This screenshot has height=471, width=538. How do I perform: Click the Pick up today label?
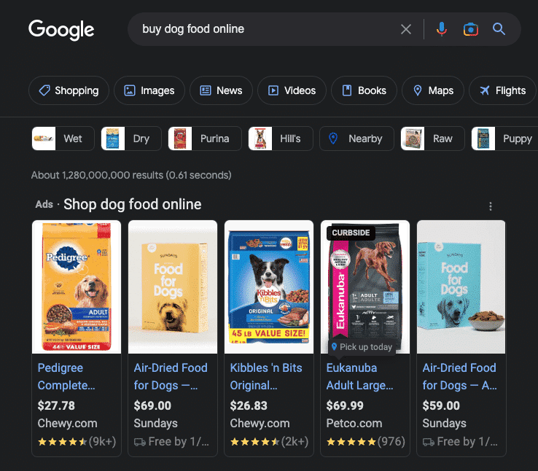coord(362,347)
